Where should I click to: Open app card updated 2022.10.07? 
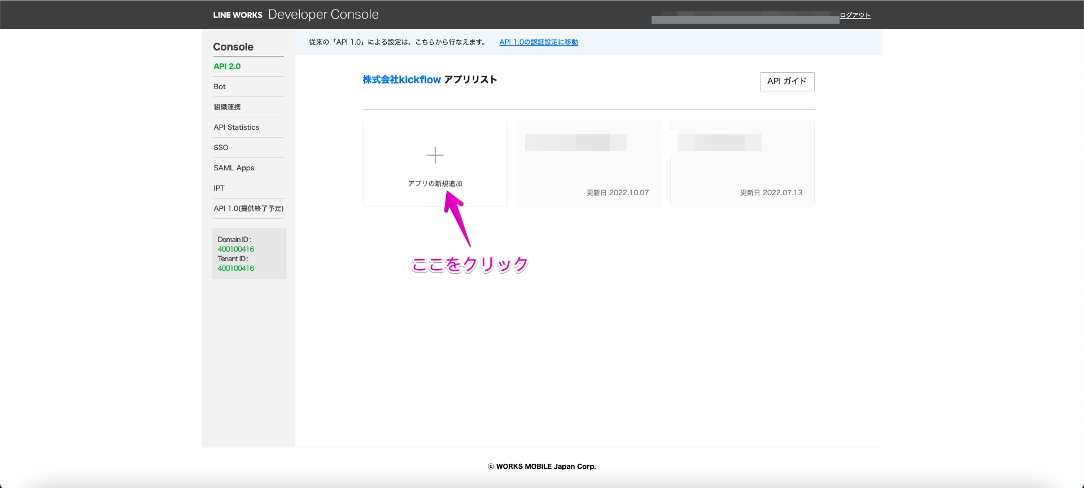[589, 164]
